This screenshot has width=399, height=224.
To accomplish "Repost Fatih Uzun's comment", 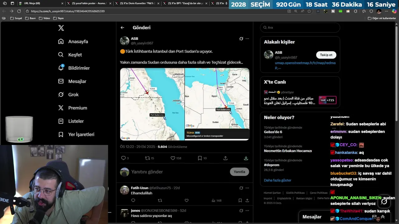I will [160, 200].
